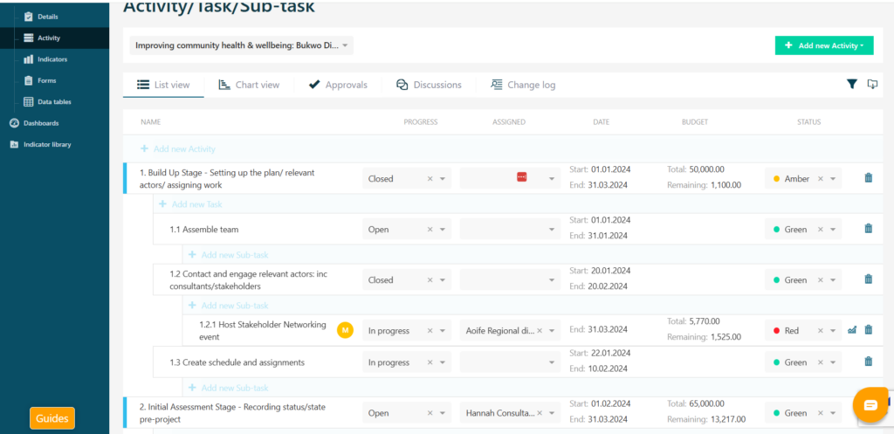Delete the Build Up Stage activity
Viewport: 894px width, 434px height.
(868, 178)
